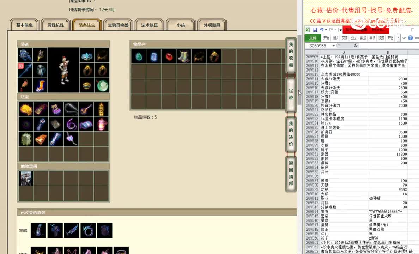
Task: Select the red gem in item inventory
Action: click(169, 56)
